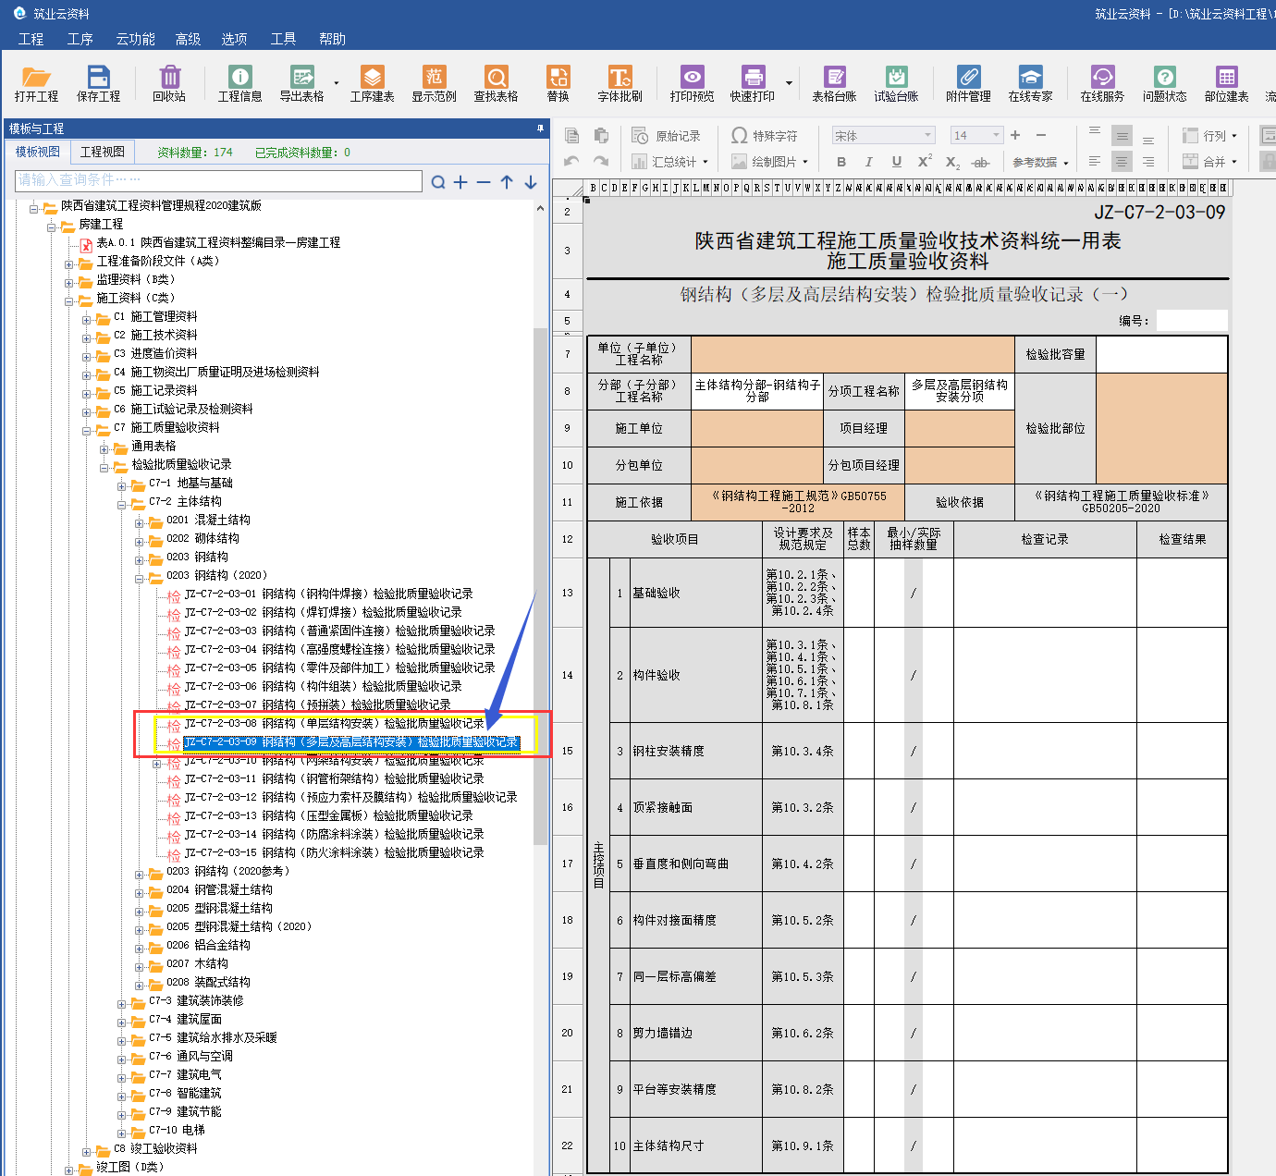1276x1176 pixels.
Task: Open the 工程 menu
Action: coord(31,39)
